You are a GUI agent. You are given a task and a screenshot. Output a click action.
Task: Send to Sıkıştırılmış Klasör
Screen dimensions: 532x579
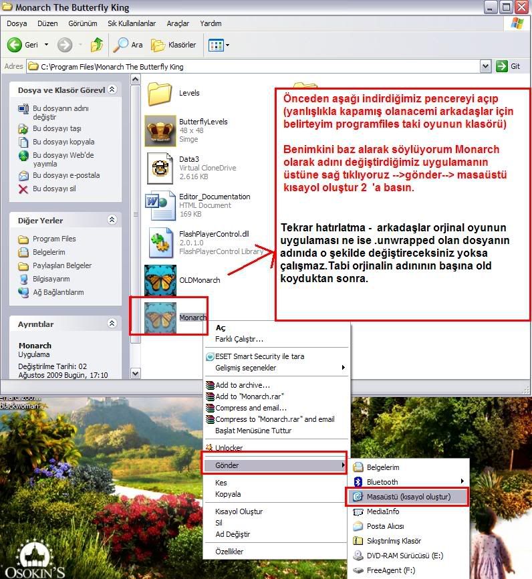click(408, 541)
